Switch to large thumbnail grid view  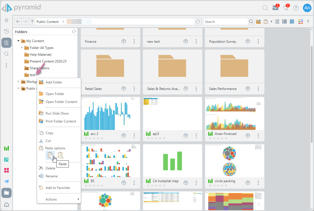tap(292, 22)
